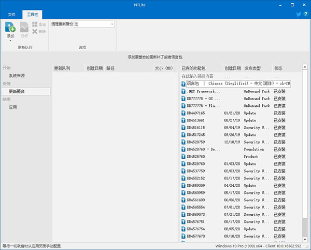Image resolution: width=311 pixels, height=250 pixels.
Task: Click icon beside KB777778 - OS row
Action: click(183, 99)
